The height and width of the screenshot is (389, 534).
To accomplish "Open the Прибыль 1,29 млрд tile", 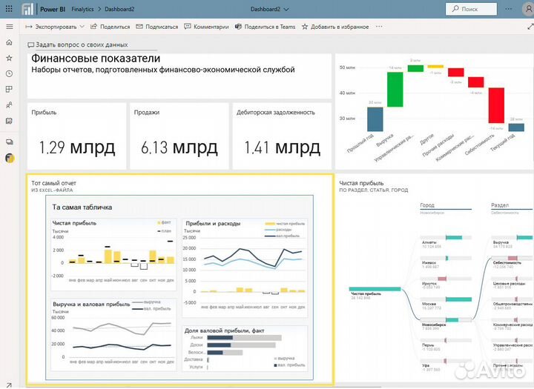I will tap(76, 136).
